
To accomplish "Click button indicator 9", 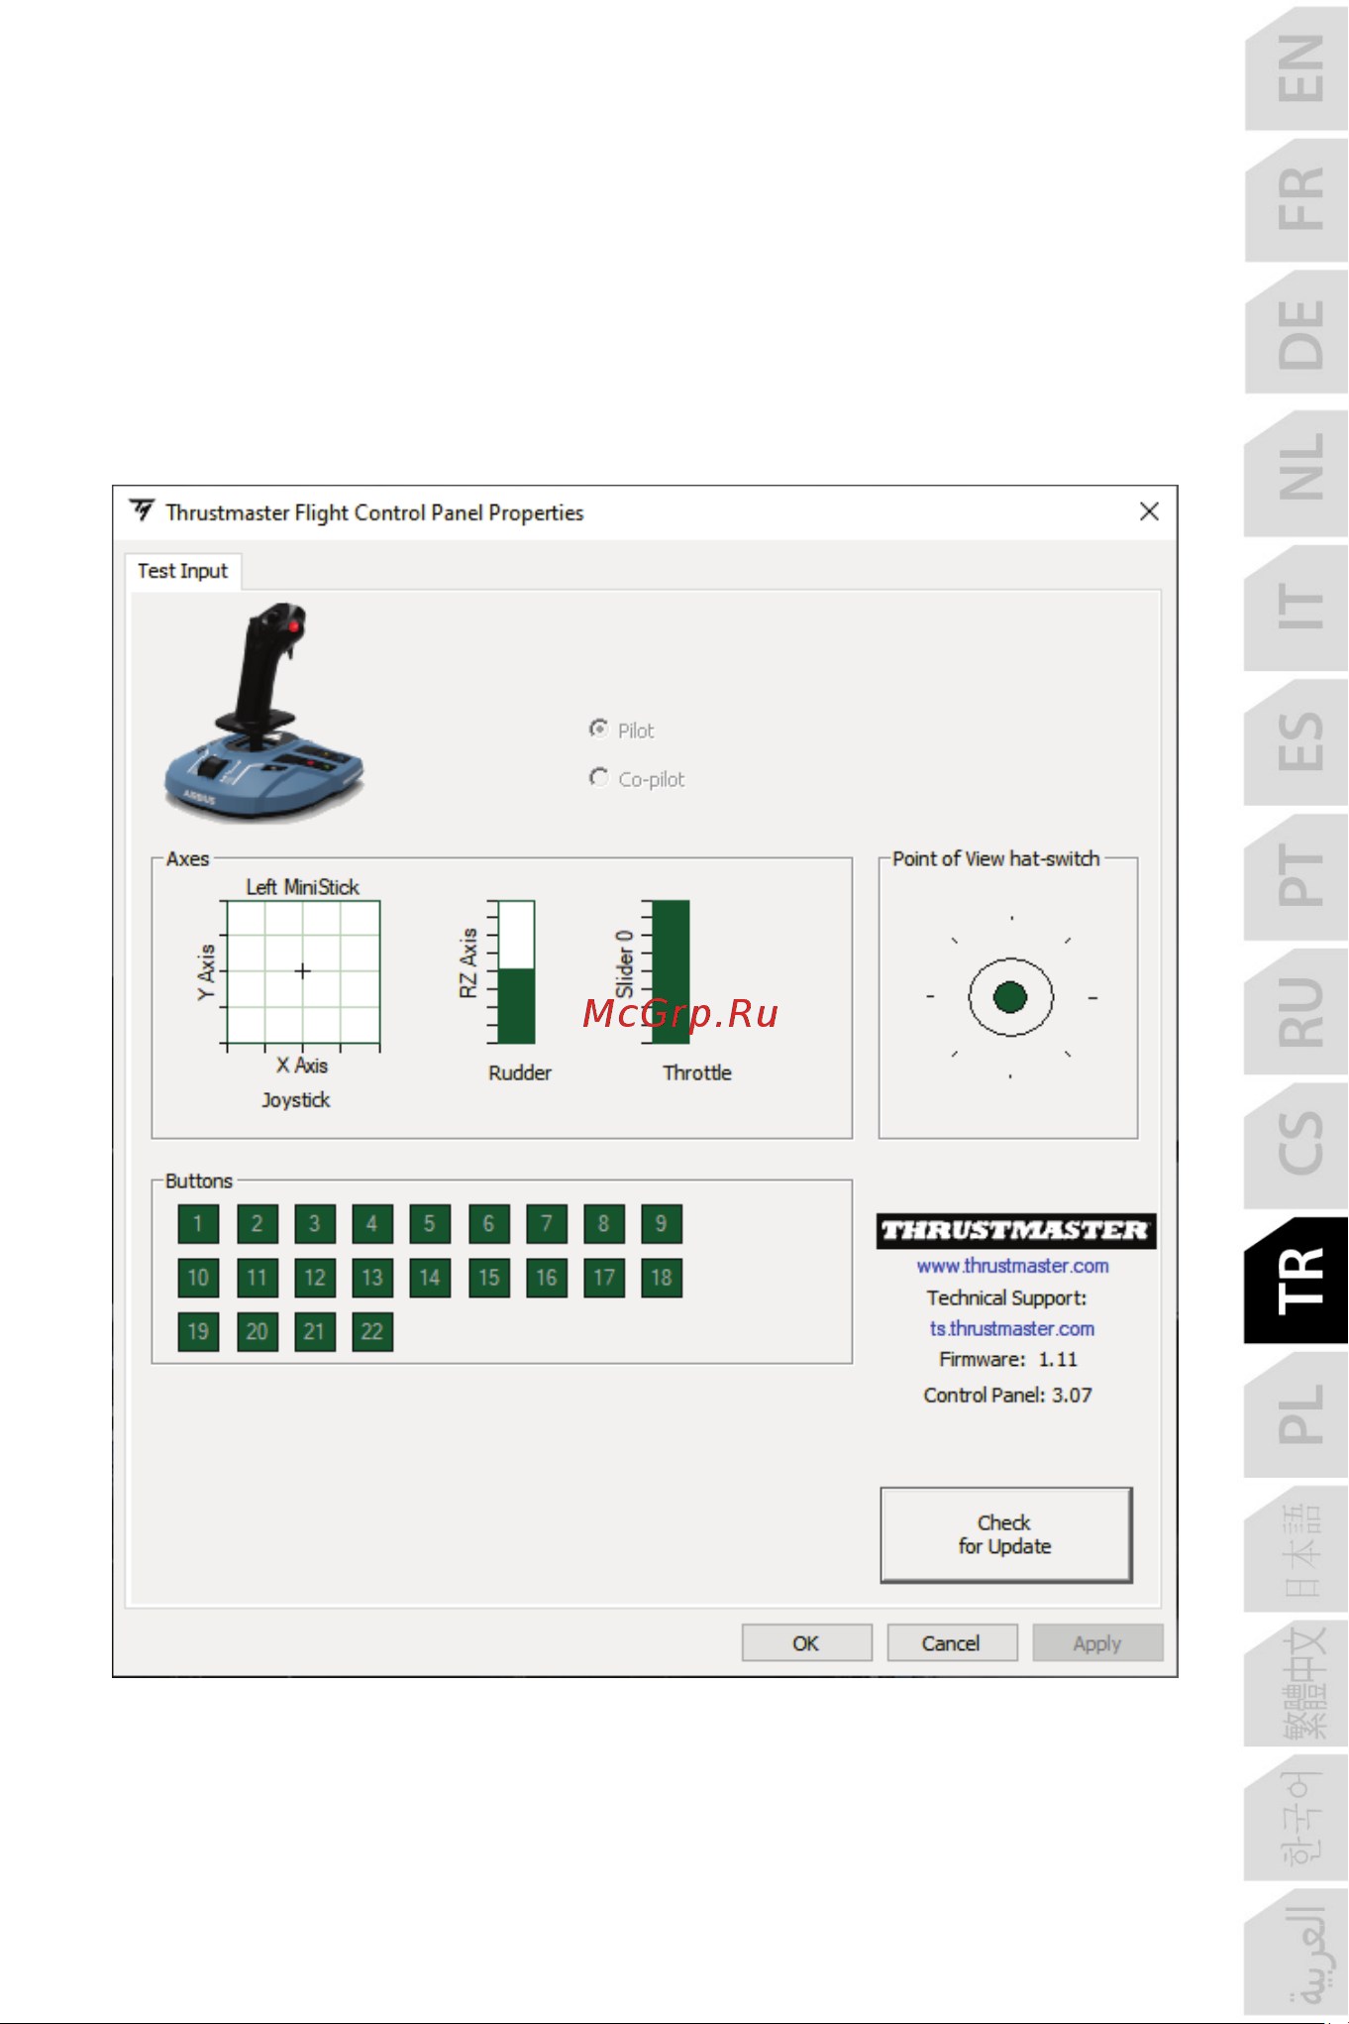I will tap(661, 1224).
